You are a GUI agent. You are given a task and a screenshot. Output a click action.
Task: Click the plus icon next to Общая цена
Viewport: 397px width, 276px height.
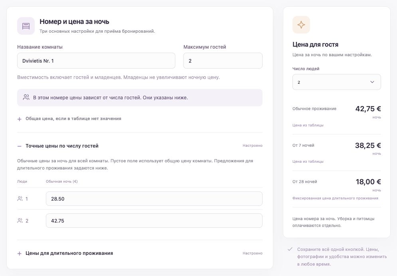[20, 119]
